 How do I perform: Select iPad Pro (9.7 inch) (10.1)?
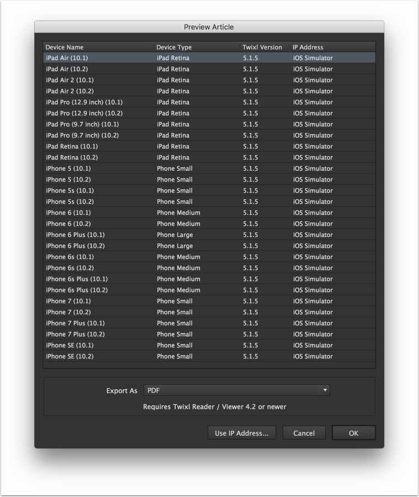click(x=209, y=124)
